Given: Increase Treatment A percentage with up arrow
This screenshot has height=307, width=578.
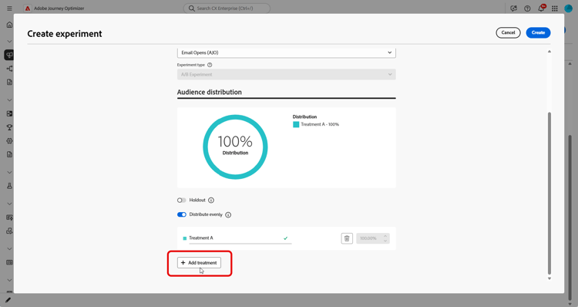Looking at the screenshot, I should point(385,236).
